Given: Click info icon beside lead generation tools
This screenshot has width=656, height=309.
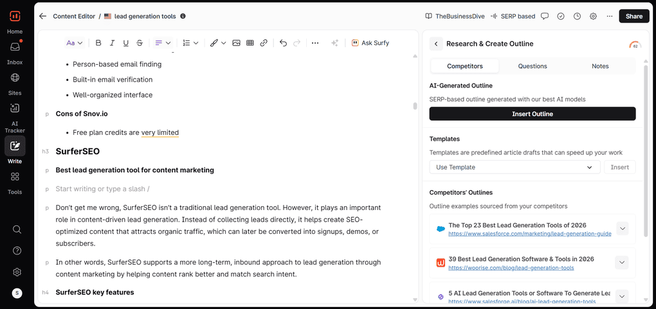Looking at the screenshot, I should [183, 16].
